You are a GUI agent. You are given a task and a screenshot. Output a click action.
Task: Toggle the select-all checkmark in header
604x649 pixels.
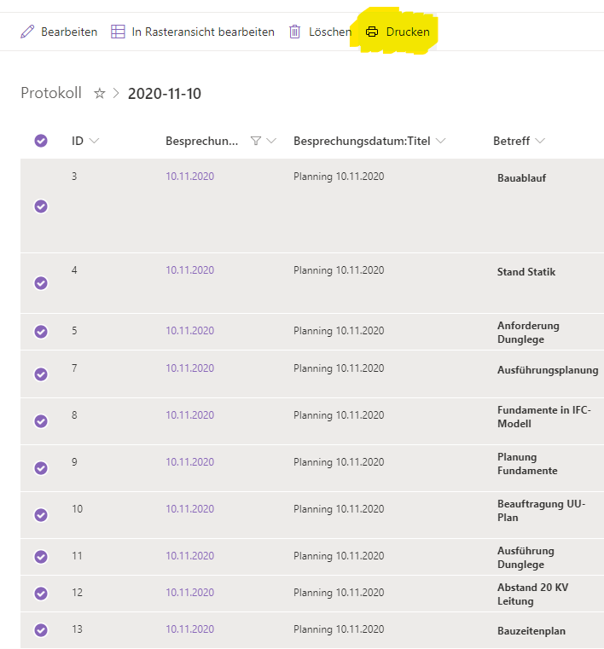click(x=41, y=141)
